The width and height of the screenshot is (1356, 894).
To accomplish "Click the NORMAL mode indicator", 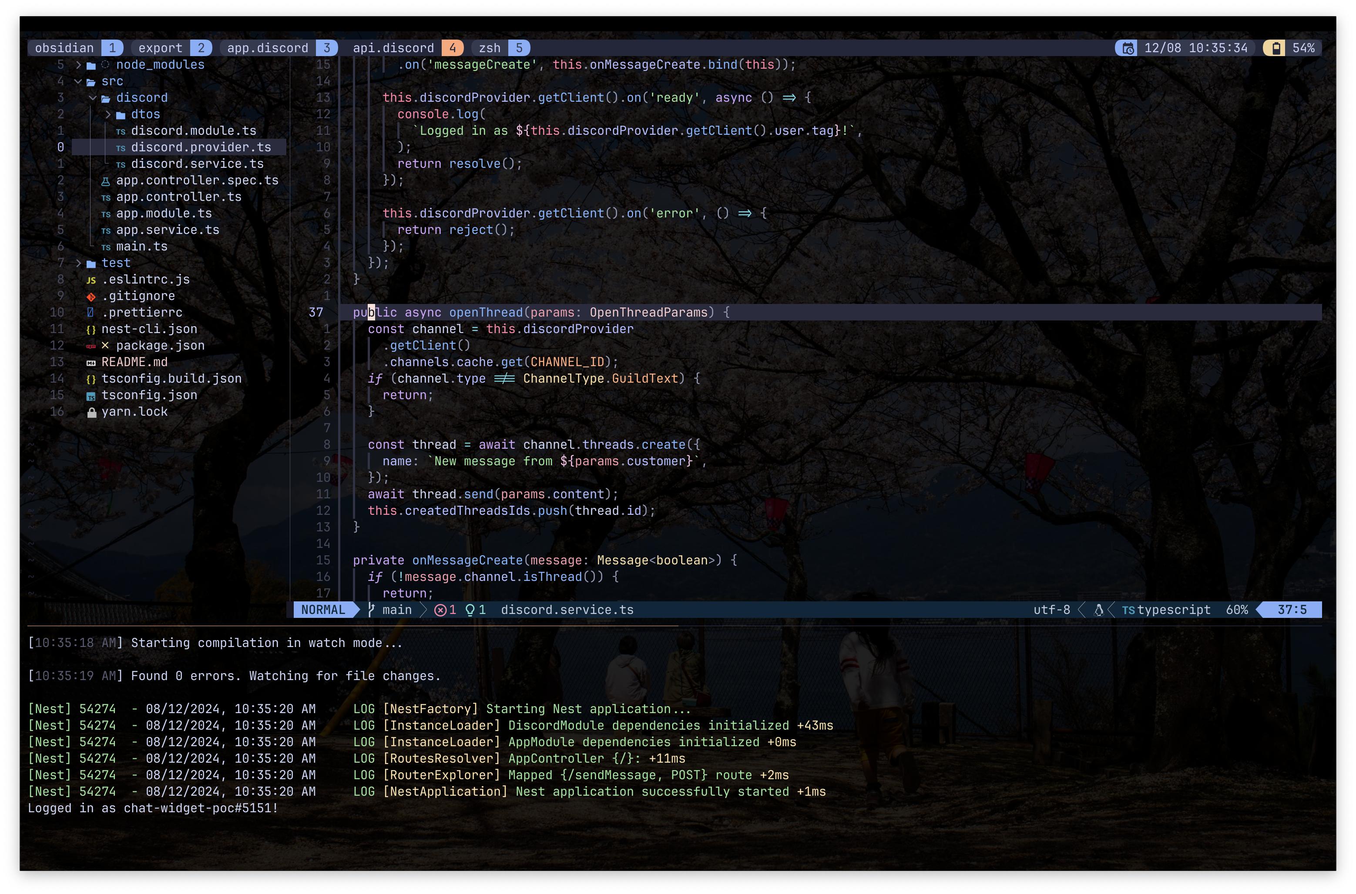I will point(323,610).
